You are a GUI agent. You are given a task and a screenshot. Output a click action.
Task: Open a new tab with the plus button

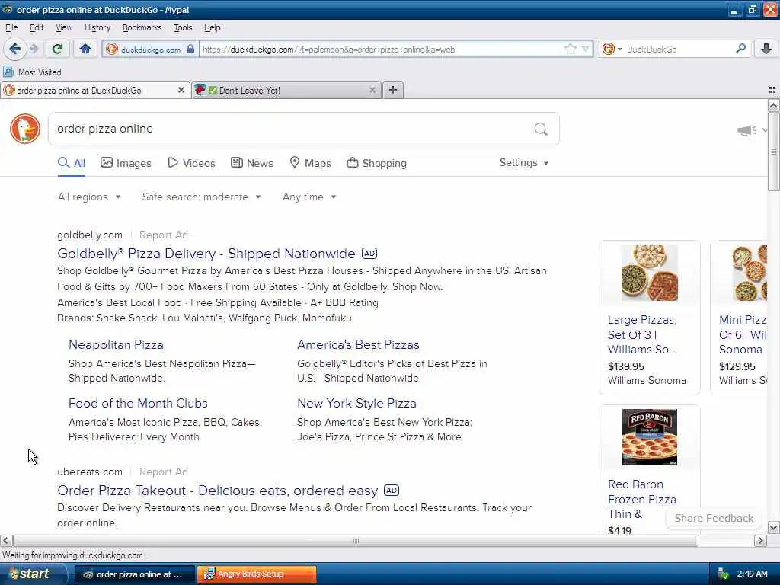(x=393, y=90)
